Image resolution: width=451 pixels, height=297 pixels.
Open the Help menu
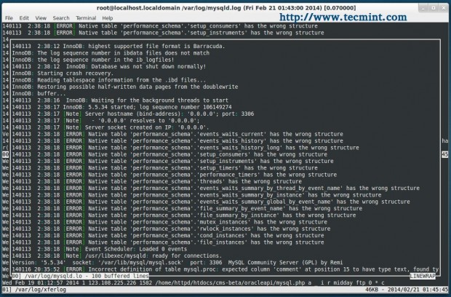108,18
